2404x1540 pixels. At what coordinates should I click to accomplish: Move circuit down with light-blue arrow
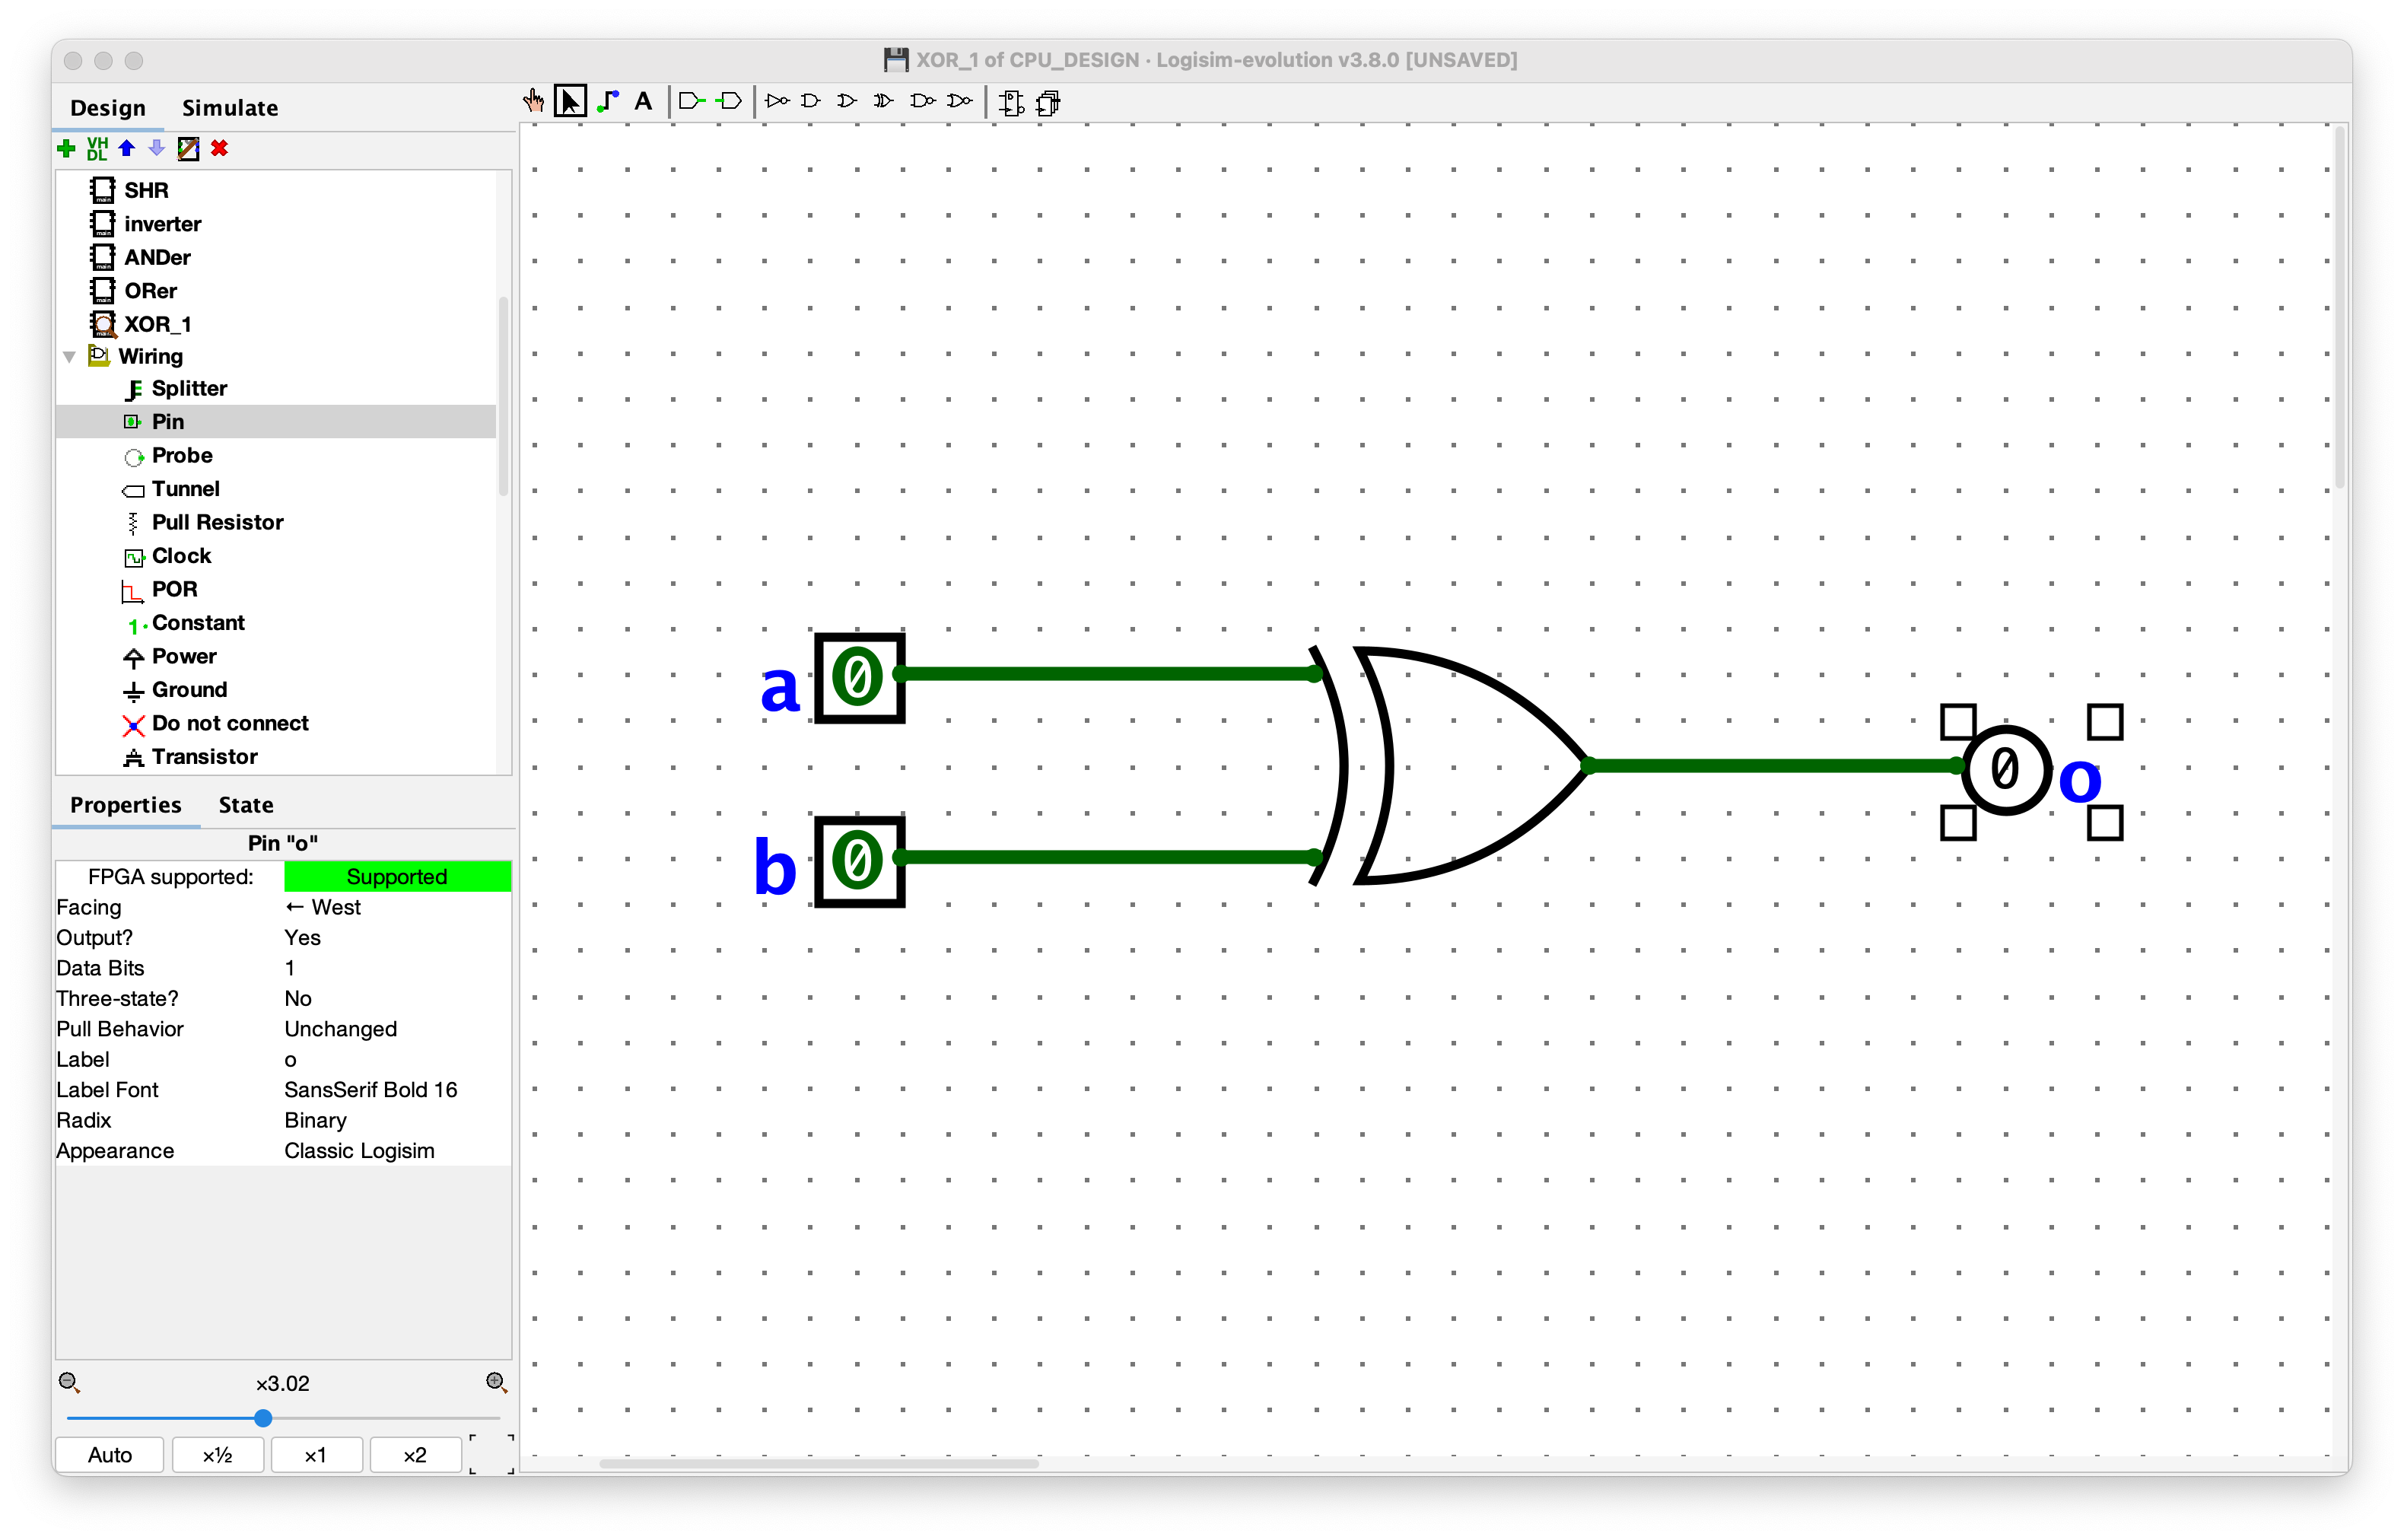tap(156, 148)
